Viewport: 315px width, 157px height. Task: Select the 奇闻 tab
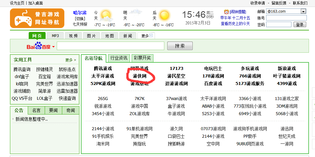[x=70, y=110]
